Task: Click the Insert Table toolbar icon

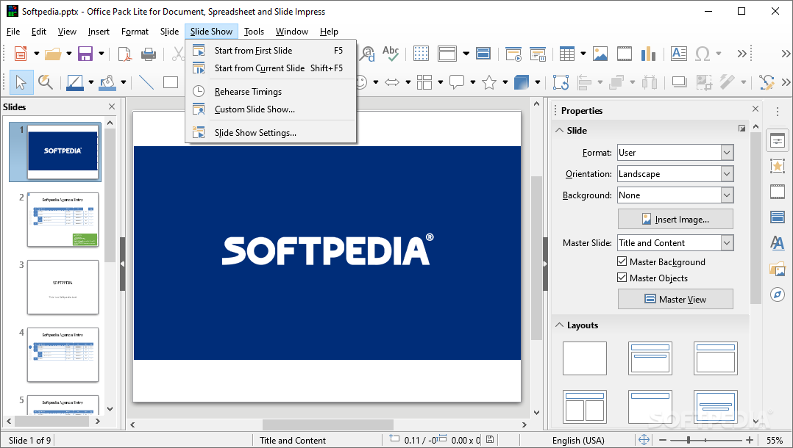Action: (x=567, y=54)
